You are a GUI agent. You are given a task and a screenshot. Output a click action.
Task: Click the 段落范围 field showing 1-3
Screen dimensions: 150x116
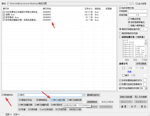coord(138,15)
